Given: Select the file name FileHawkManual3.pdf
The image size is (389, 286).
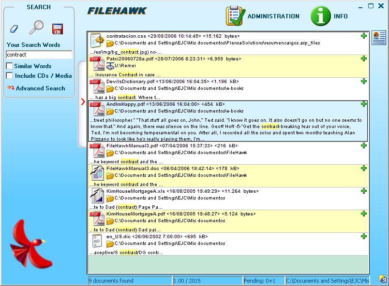Looking at the screenshot, I should (132, 146).
